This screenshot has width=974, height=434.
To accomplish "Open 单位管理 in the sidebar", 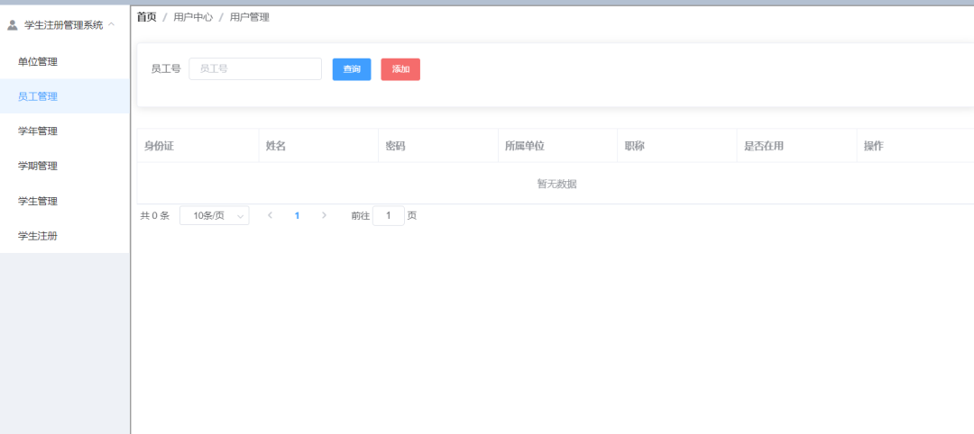I will click(x=65, y=61).
